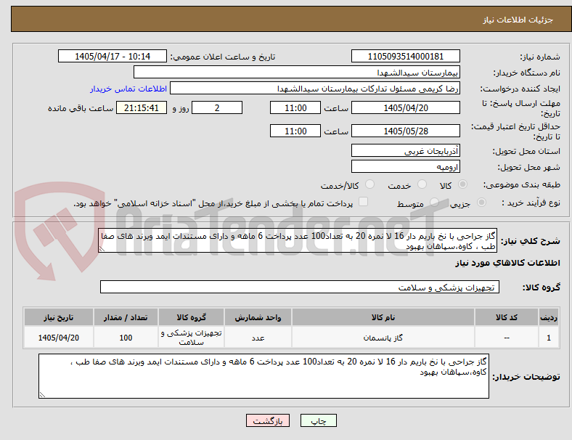Click the نام کالا column header
The width and height of the screenshot is (572, 440).
coord(383,317)
